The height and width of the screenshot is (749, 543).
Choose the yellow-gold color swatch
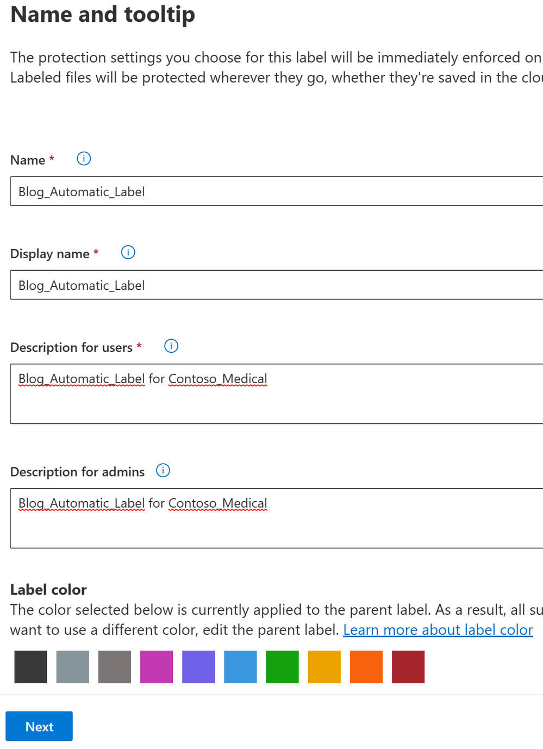pyautogui.click(x=324, y=667)
